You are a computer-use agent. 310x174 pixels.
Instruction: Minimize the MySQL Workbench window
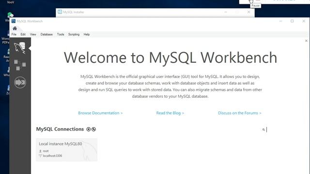[x=280, y=21]
